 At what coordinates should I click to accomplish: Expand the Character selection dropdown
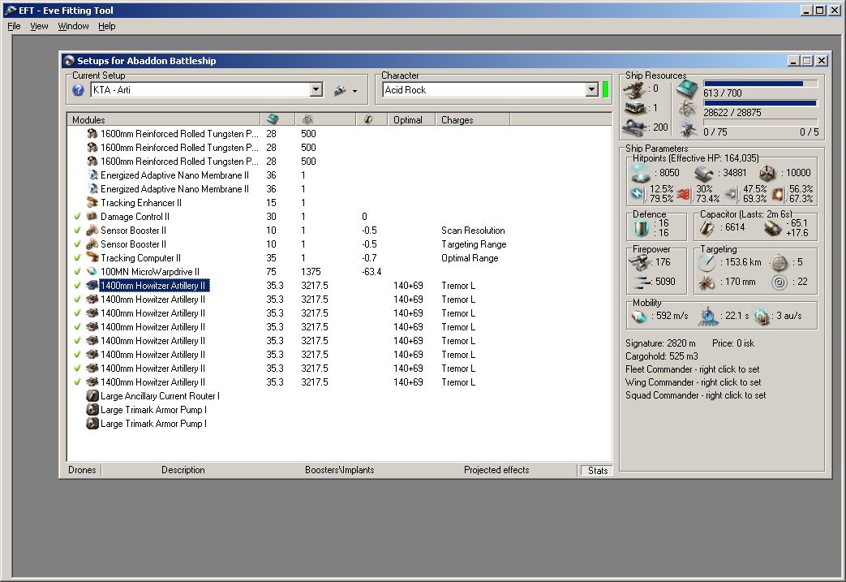[591, 90]
